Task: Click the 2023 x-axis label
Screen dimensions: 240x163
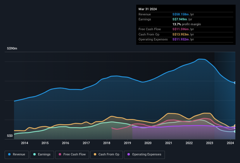Action: pyautogui.click(x=210, y=143)
